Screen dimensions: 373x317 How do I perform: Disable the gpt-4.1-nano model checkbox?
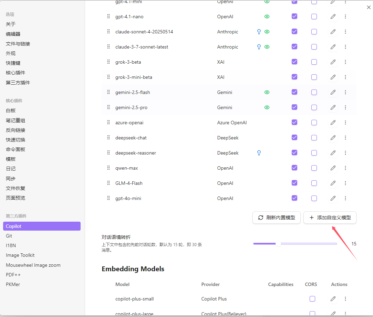294,16
